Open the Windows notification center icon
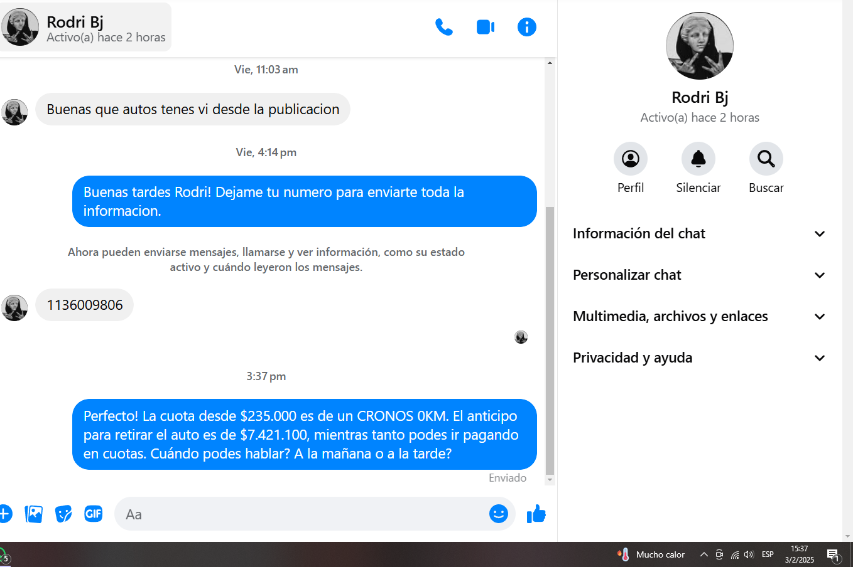 pyautogui.click(x=833, y=554)
